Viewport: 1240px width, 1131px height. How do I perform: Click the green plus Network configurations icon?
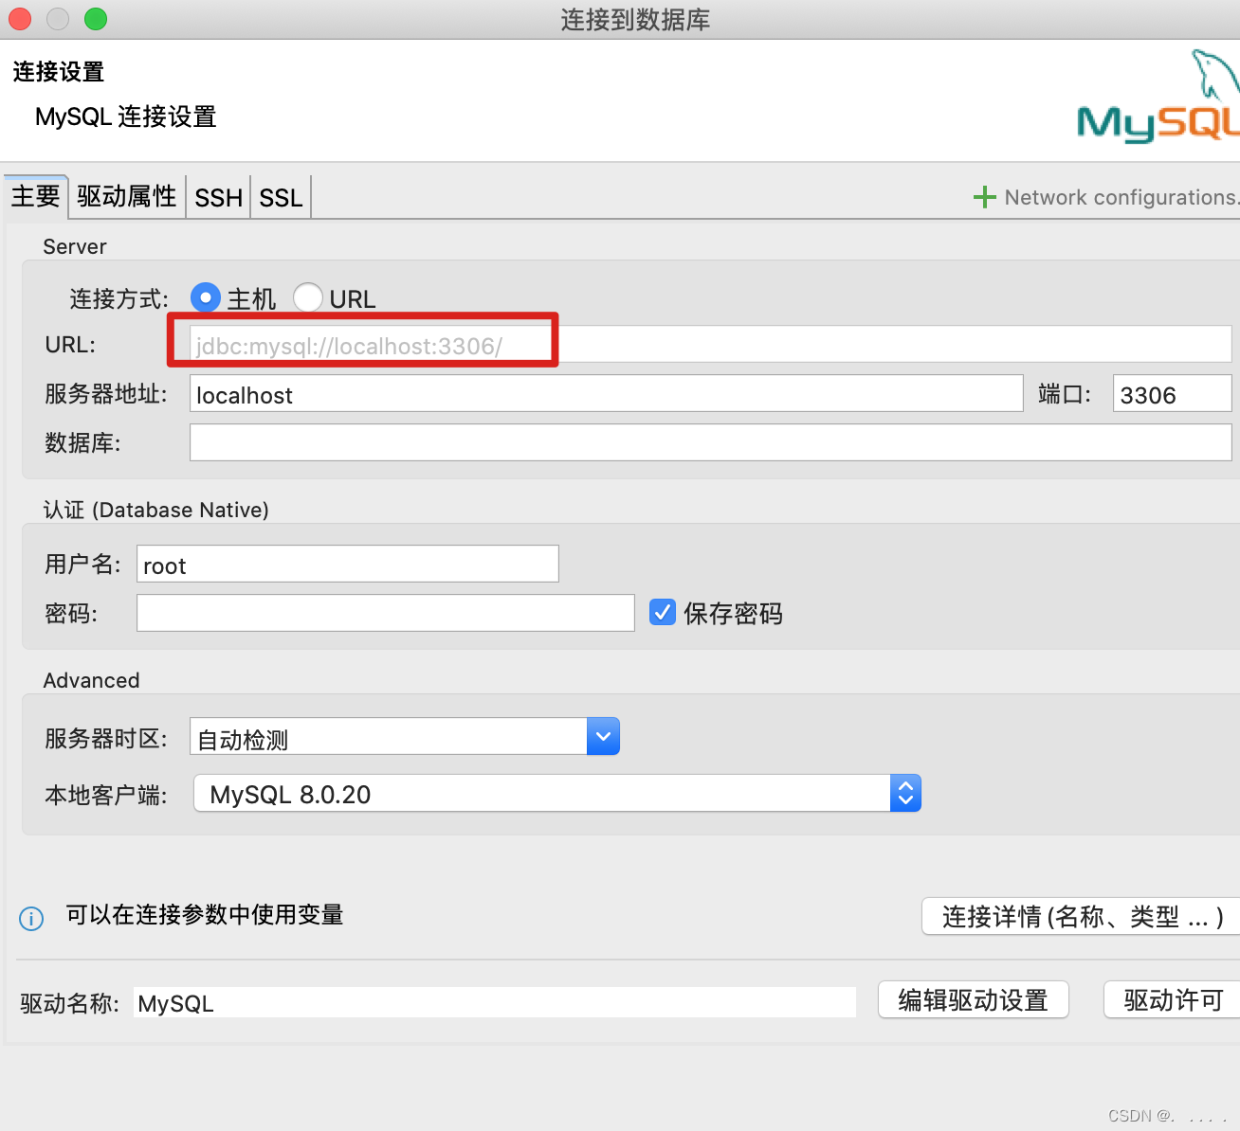(x=985, y=197)
